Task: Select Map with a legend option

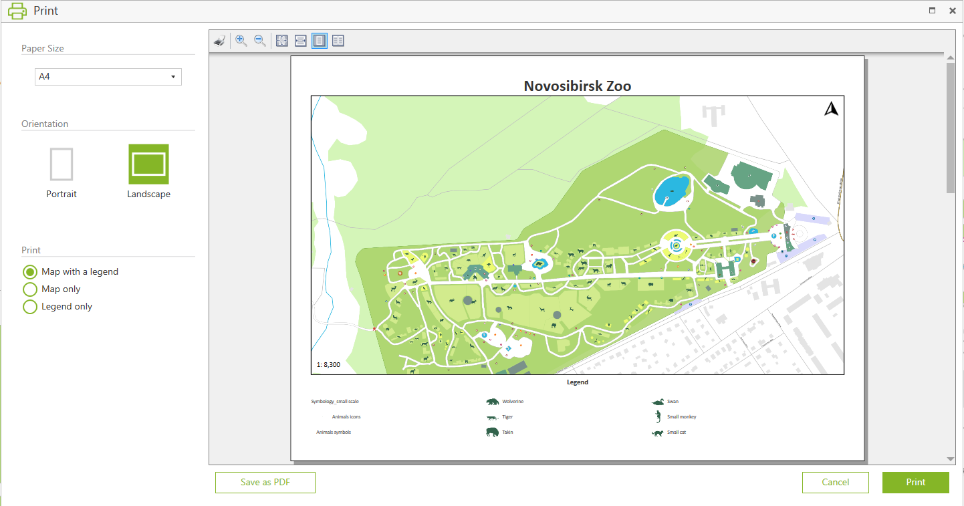Action: pyautogui.click(x=30, y=272)
